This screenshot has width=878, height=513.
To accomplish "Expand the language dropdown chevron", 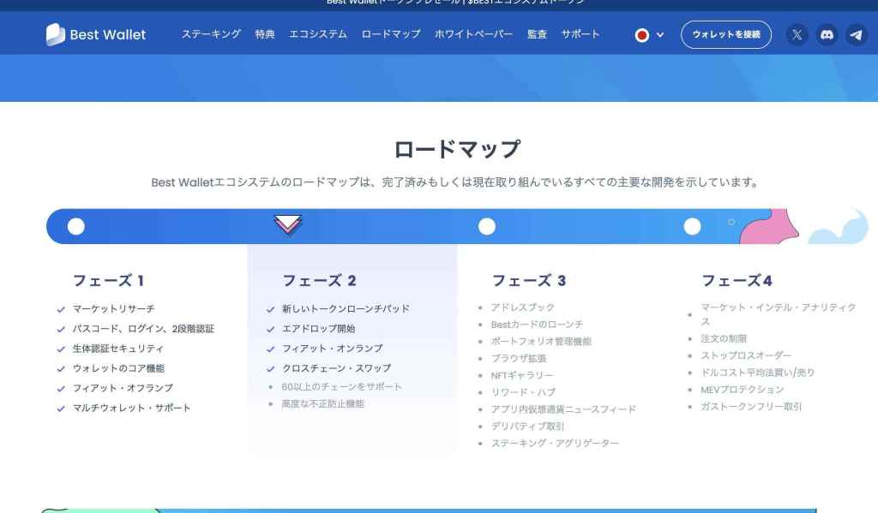I will pyautogui.click(x=660, y=34).
